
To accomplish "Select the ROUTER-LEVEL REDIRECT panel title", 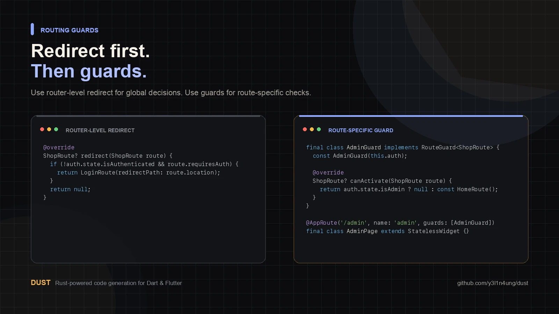I will tap(100, 130).
